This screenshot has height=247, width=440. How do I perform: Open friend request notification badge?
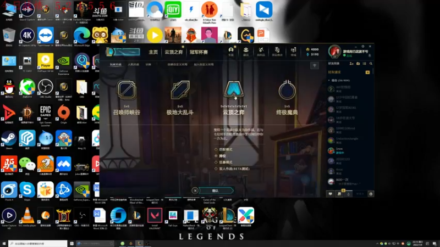pyautogui.click(x=367, y=72)
